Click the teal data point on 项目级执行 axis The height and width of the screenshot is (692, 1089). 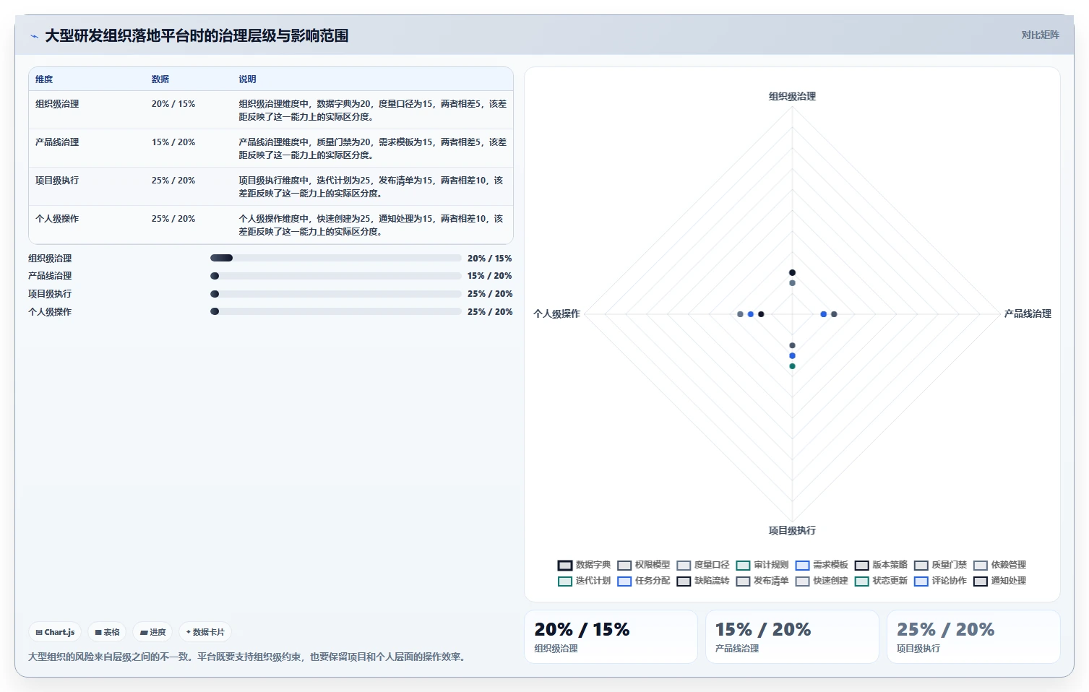tap(792, 366)
